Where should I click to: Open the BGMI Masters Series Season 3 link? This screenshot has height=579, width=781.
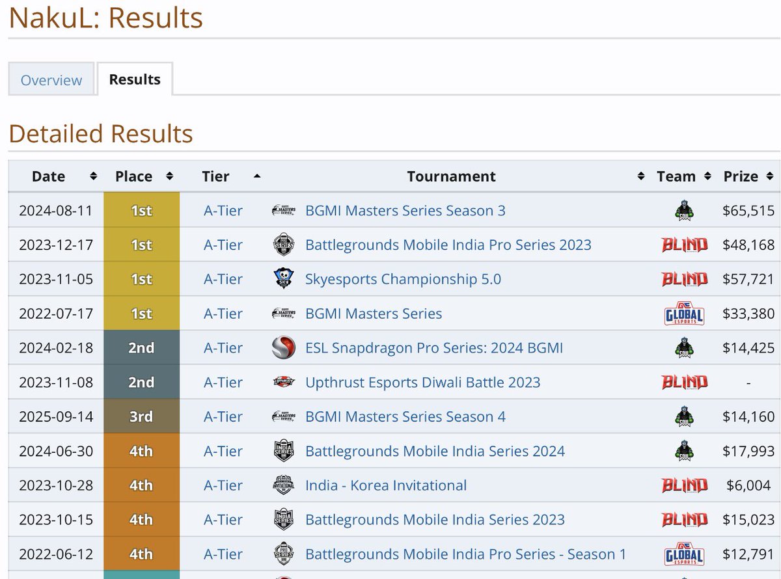(x=405, y=211)
